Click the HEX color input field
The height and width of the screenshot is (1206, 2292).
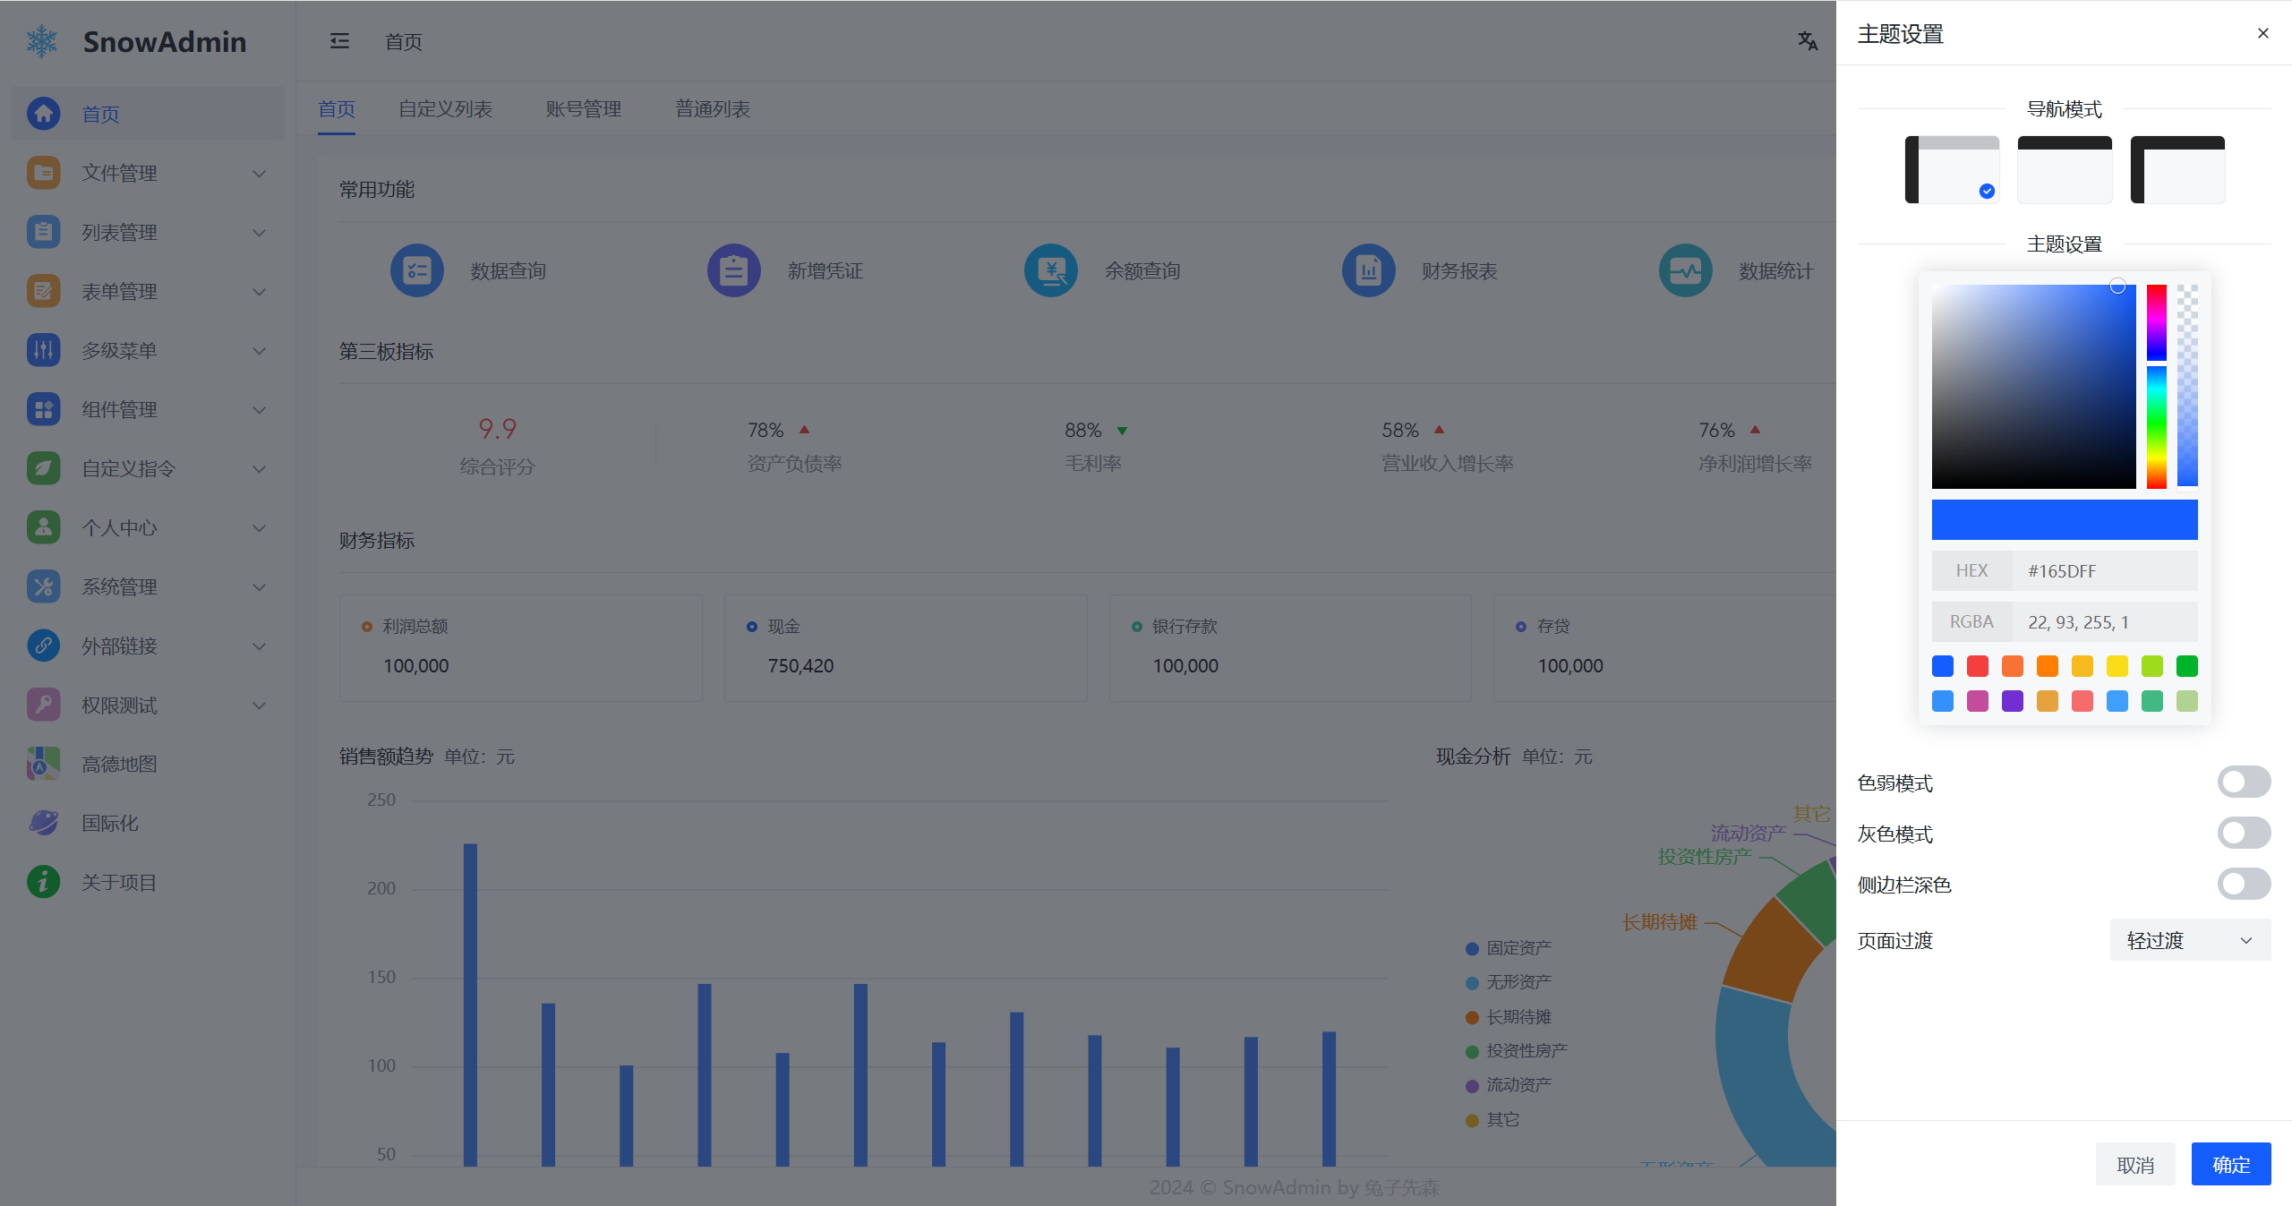[x=2103, y=571]
